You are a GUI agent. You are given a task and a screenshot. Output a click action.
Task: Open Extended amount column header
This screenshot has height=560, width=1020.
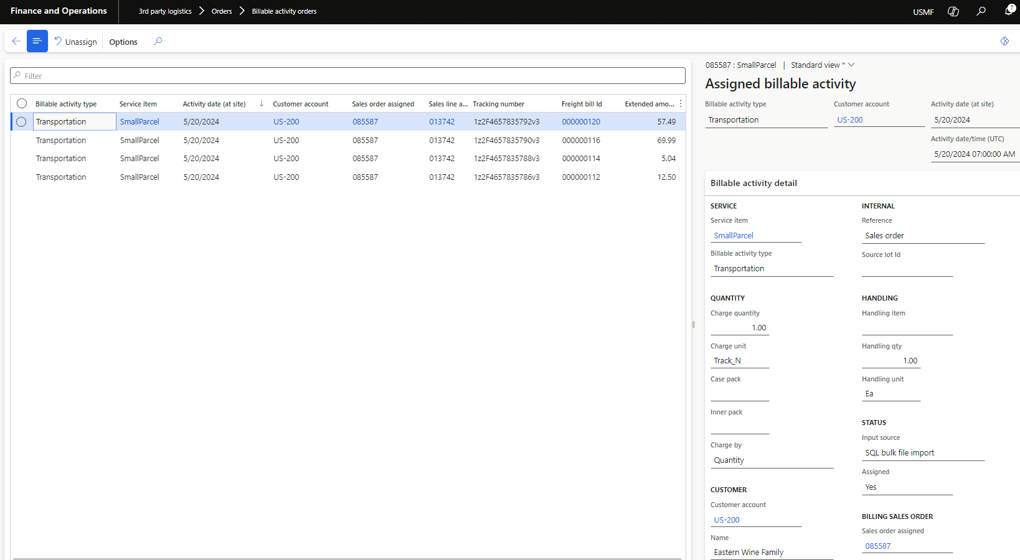(x=649, y=104)
